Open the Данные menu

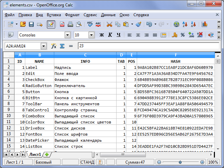(x=108, y=15)
